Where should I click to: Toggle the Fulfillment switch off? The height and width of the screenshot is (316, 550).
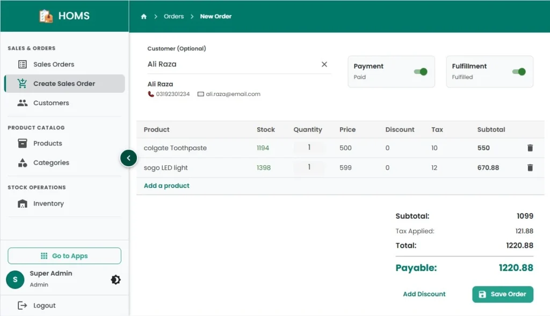[519, 72]
